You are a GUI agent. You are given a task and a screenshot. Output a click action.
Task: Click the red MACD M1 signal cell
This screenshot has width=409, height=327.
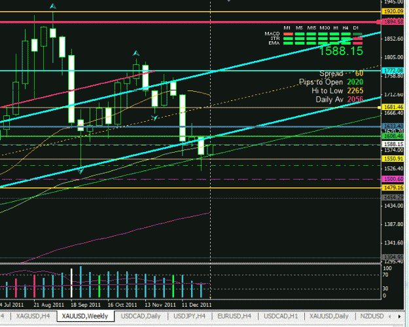[288, 34]
